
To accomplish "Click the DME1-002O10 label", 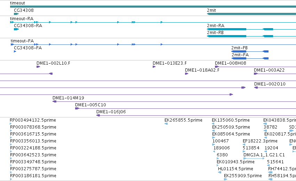I will [x=270, y=84].
